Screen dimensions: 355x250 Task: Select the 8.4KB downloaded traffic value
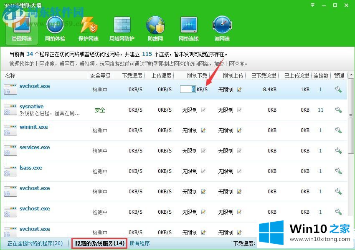(x=270, y=90)
